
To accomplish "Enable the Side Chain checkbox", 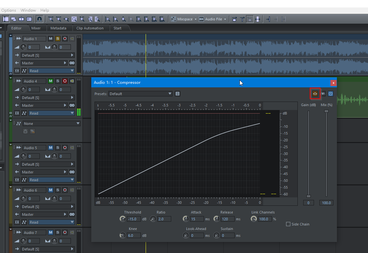I will 288,224.
